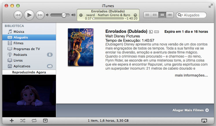The height and width of the screenshot is (126, 216).
Task: Click the rewind (previous) playback button
Action: pyautogui.click(x=18, y=15)
